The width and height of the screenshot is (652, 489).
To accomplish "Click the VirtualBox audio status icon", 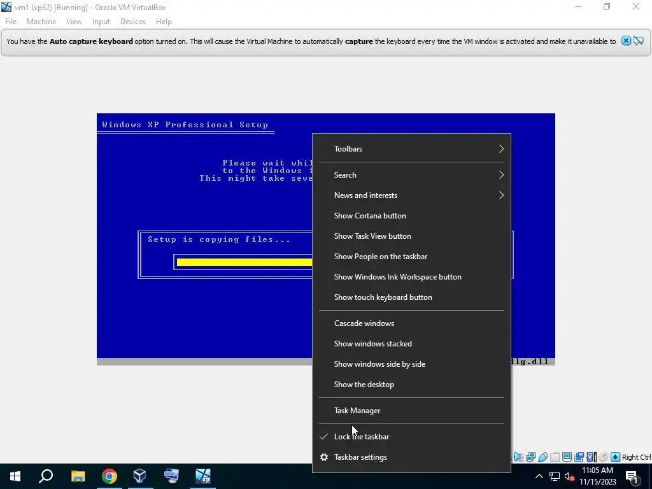I will coord(518,457).
